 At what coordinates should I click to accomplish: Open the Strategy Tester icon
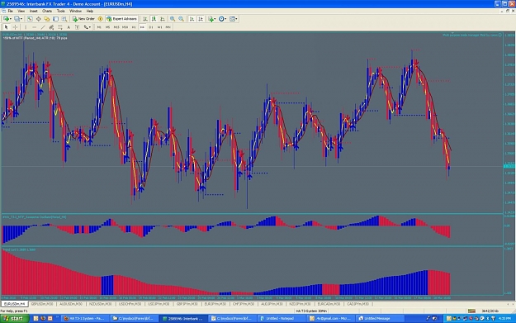point(64,19)
